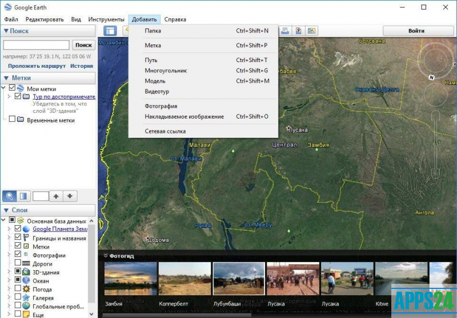Enable the Погода layer checkbox
This screenshot has width=457, height=318.
[x=18, y=288]
